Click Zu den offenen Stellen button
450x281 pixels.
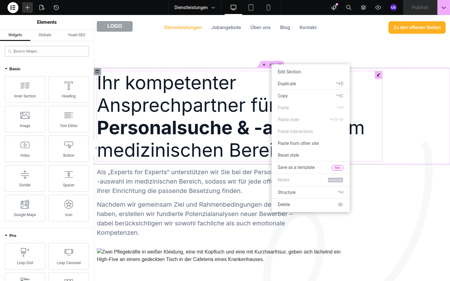pyautogui.click(x=417, y=27)
